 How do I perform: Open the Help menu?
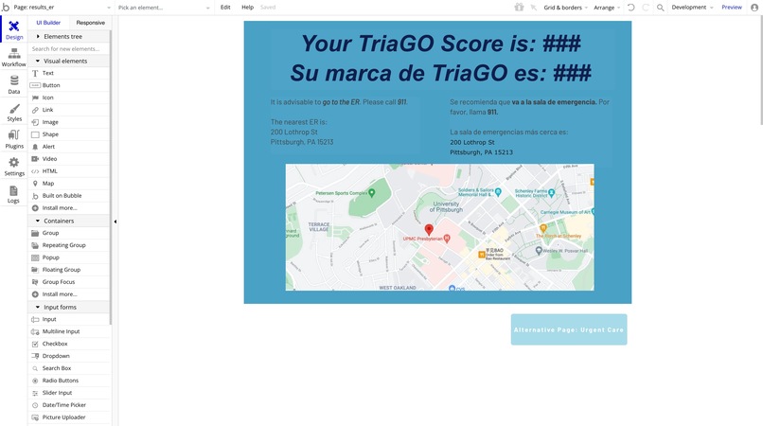pyautogui.click(x=248, y=8)
